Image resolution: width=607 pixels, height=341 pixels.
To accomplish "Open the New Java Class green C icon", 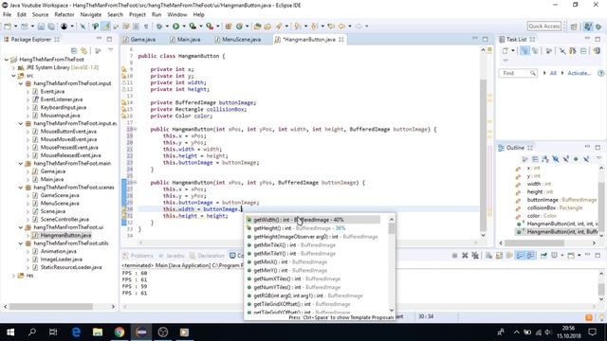I will point(240,27).
